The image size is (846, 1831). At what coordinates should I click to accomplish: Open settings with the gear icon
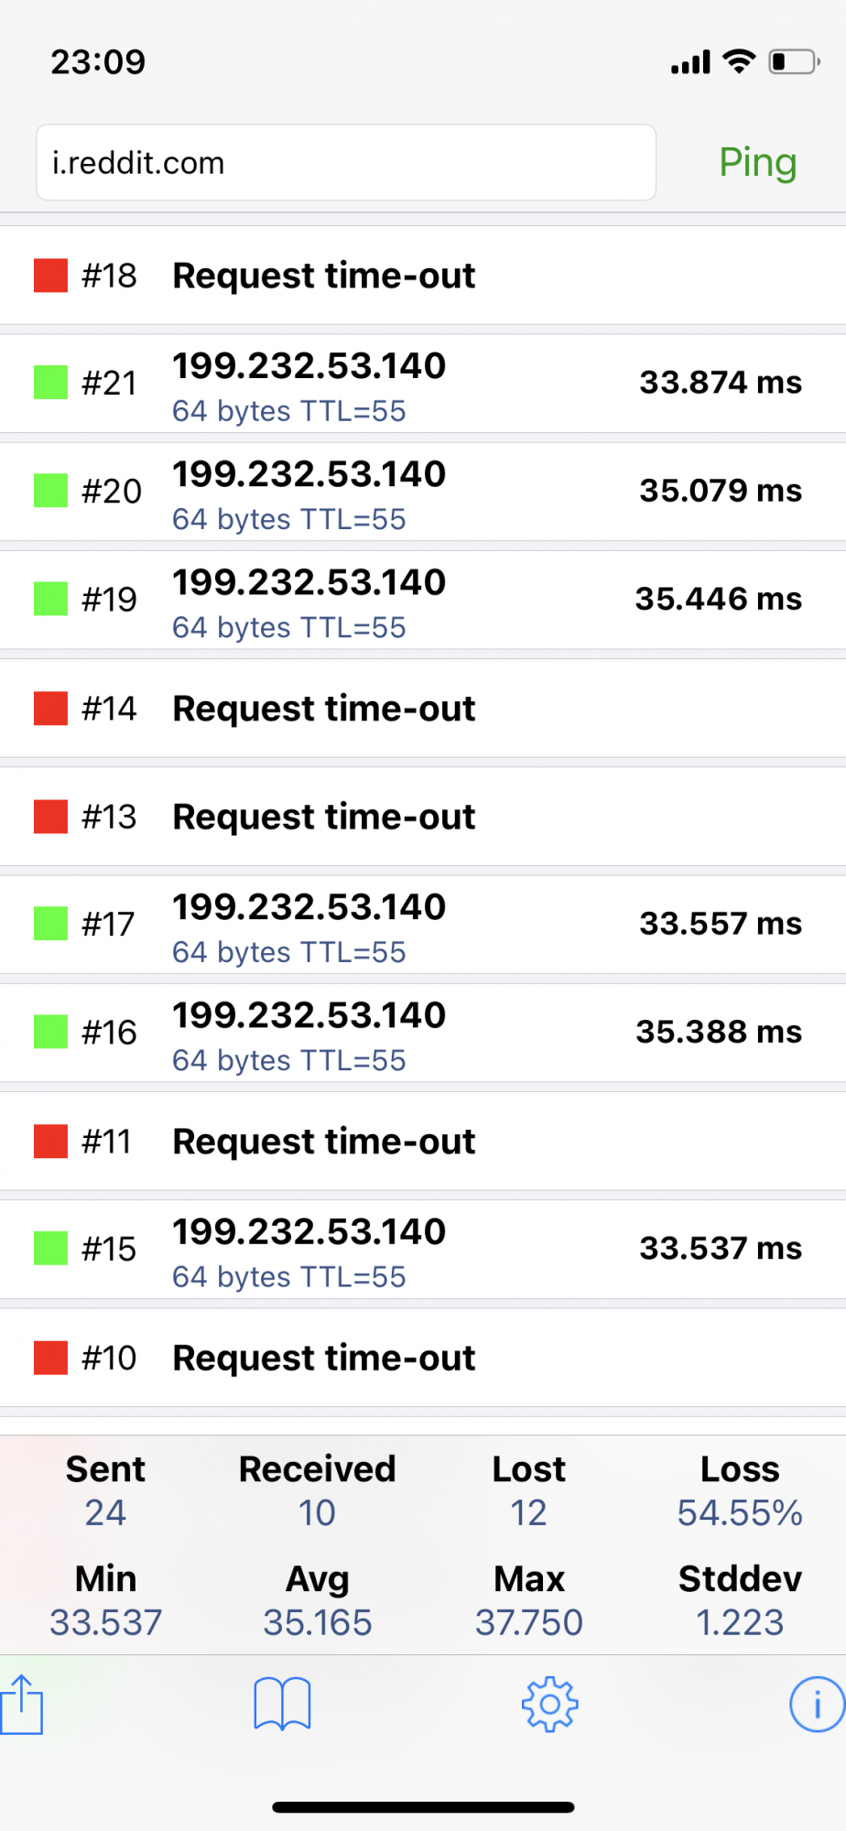point(549,1704)
